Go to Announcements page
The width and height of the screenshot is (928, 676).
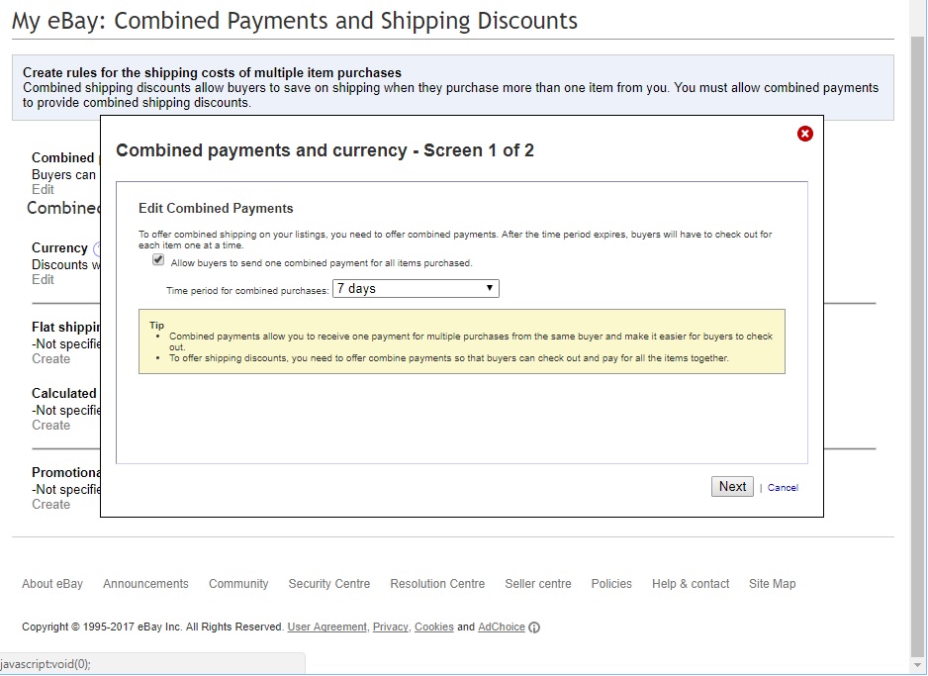(x=145, y=584)
